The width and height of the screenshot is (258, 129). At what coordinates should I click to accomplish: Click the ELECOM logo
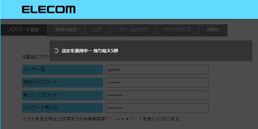pos(49,9)
